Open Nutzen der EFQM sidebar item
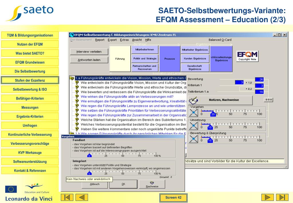 pos(30,44)
